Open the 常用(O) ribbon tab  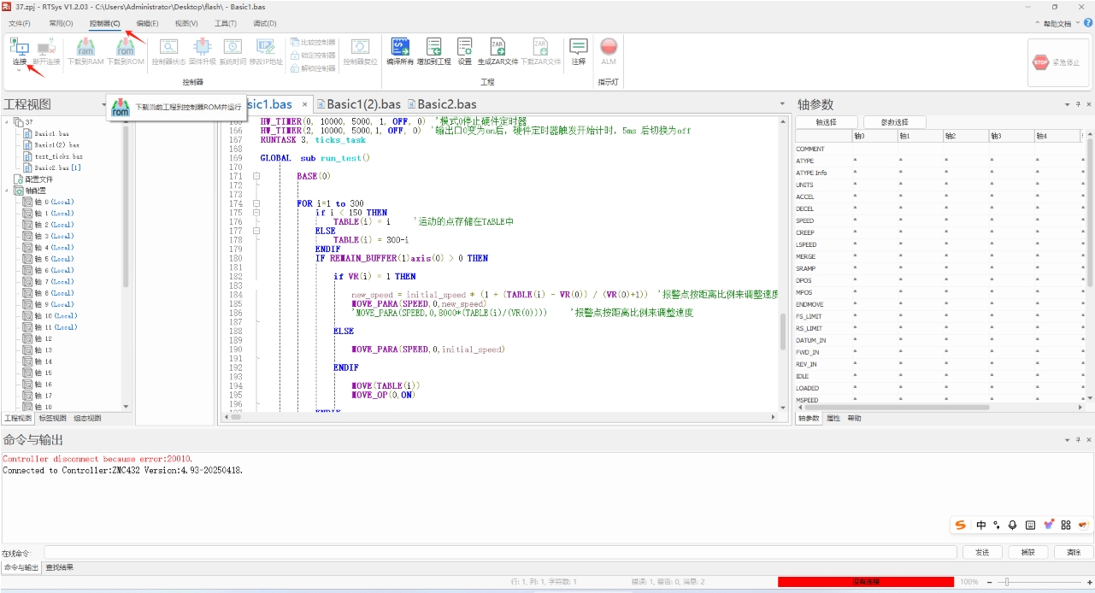[x=61, y=23]
